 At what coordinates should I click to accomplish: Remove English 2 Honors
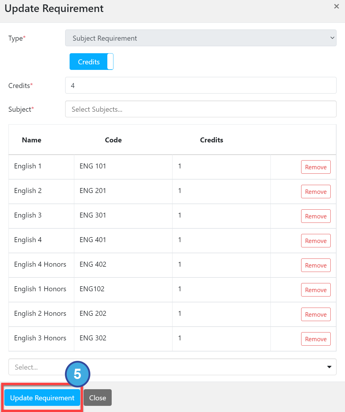click(316, 314)
